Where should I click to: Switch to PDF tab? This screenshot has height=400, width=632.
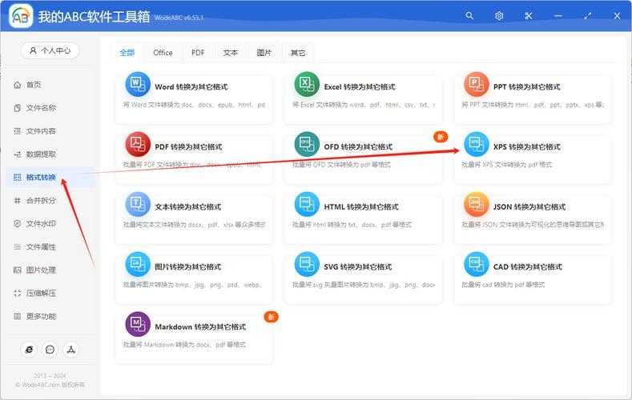coord(198,53)
